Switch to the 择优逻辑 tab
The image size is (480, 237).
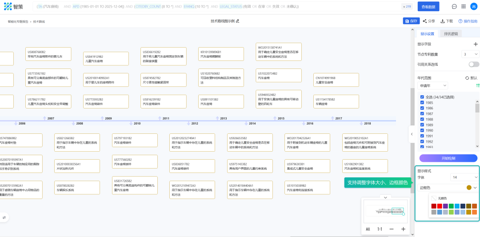[450, 34]
